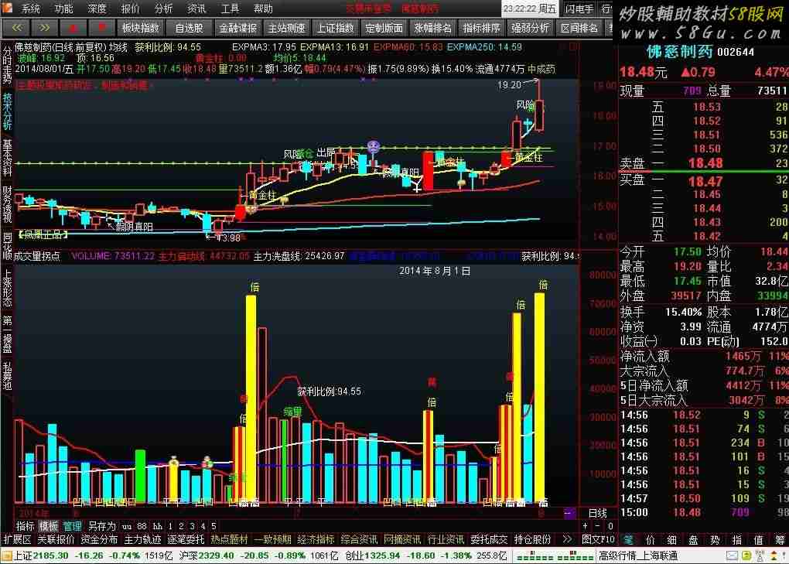Click the purple square at volume chart corner
Image resolution: width=789 pixels, height=564 pixels.
click(569, 514)
